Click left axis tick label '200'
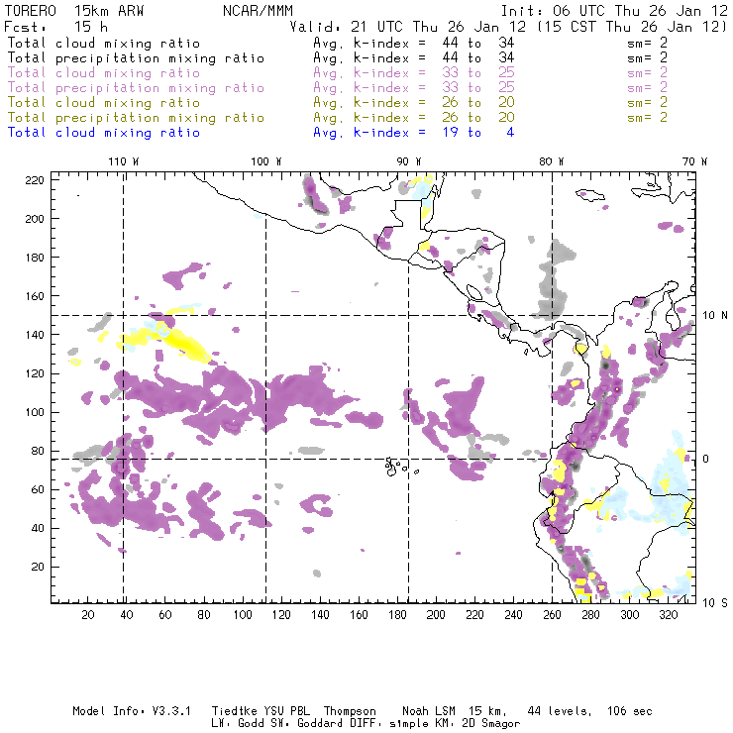The image size is (733, 733). click(35, 219)
